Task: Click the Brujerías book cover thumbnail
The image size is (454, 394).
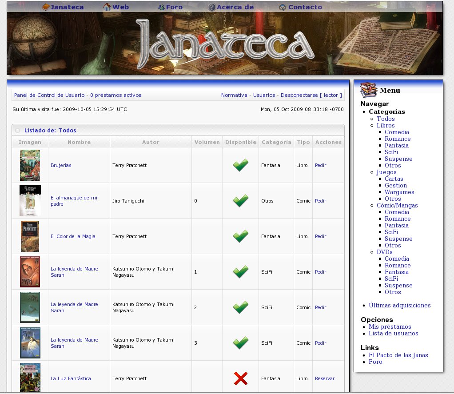Action: (x=30, y=165)
